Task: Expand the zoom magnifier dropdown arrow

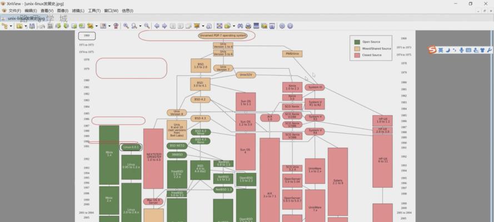Action: (x=140, y=26)
